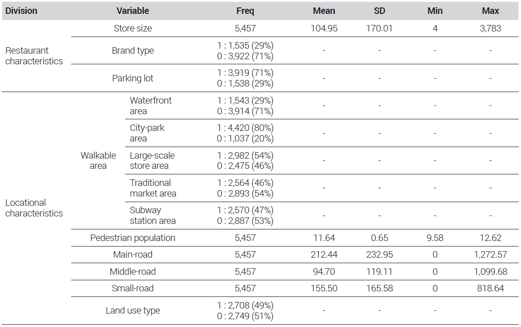The image size is (521, 327).
Task: Select the Parking lot row label
Action: tap(133, 78)
